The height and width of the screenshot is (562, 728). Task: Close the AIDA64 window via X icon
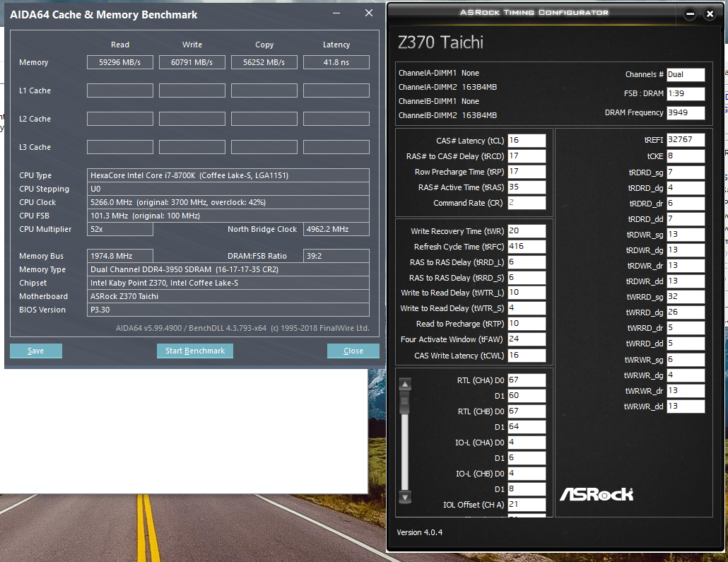pos(369,13)
